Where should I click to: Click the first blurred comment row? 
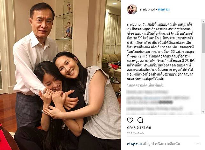coord(147,92)
